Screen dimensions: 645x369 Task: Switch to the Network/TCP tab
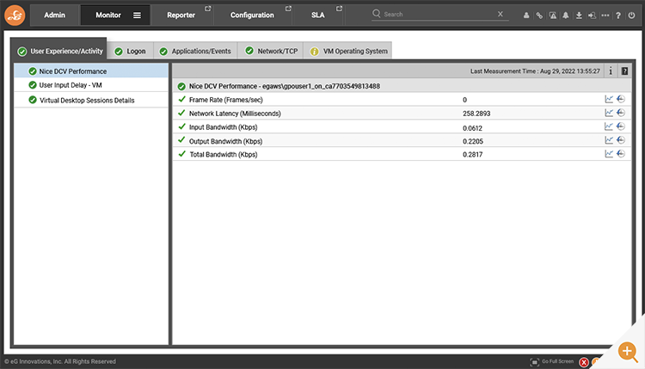click(271, 51)
